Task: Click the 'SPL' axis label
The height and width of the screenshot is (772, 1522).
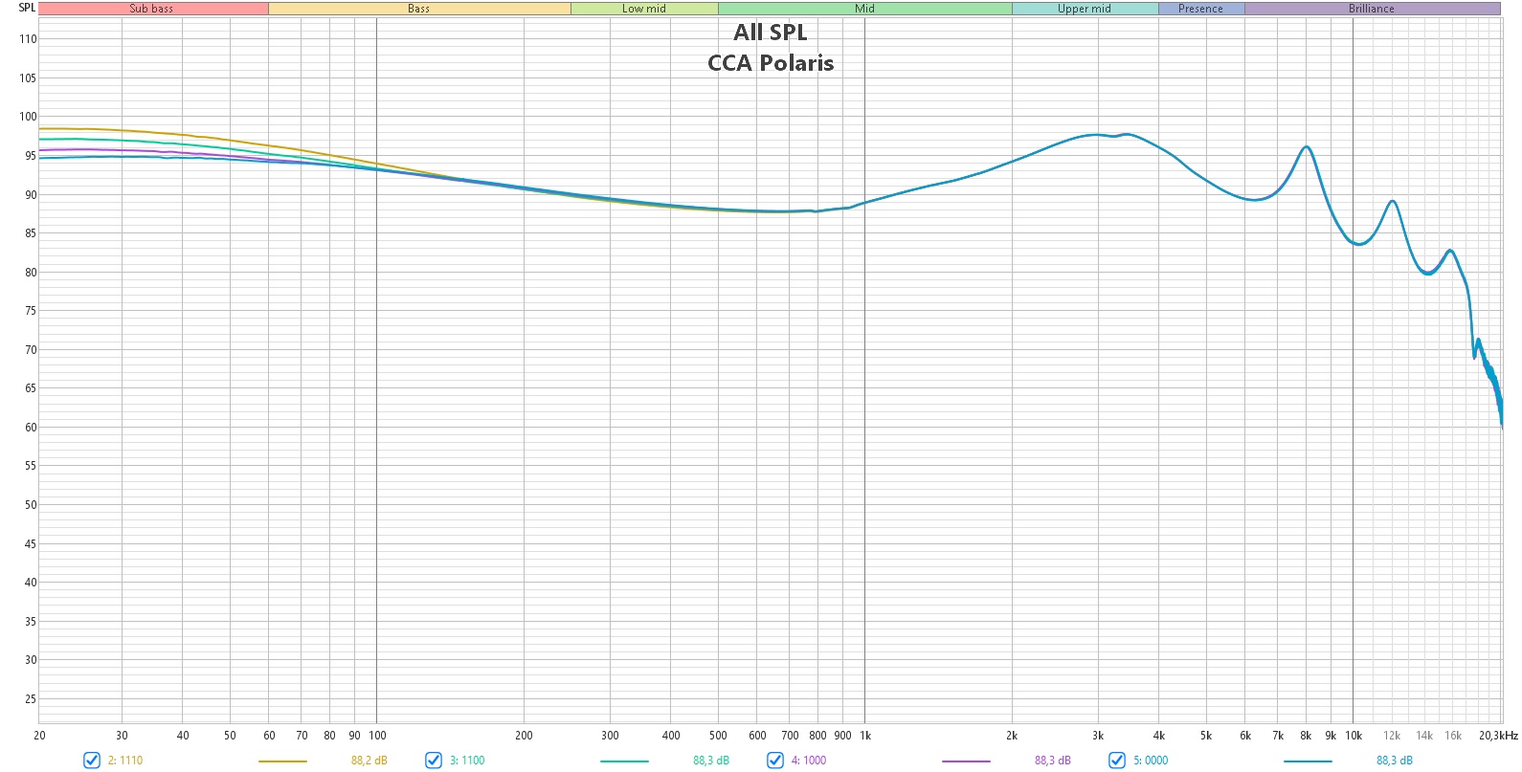Action: (27, 8)
